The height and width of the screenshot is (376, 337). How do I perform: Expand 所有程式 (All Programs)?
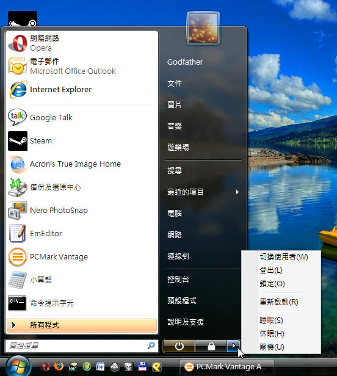(82, 325)
